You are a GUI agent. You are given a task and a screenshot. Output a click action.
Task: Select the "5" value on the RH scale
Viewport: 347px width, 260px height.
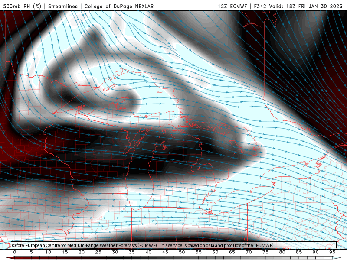[31, 252]
